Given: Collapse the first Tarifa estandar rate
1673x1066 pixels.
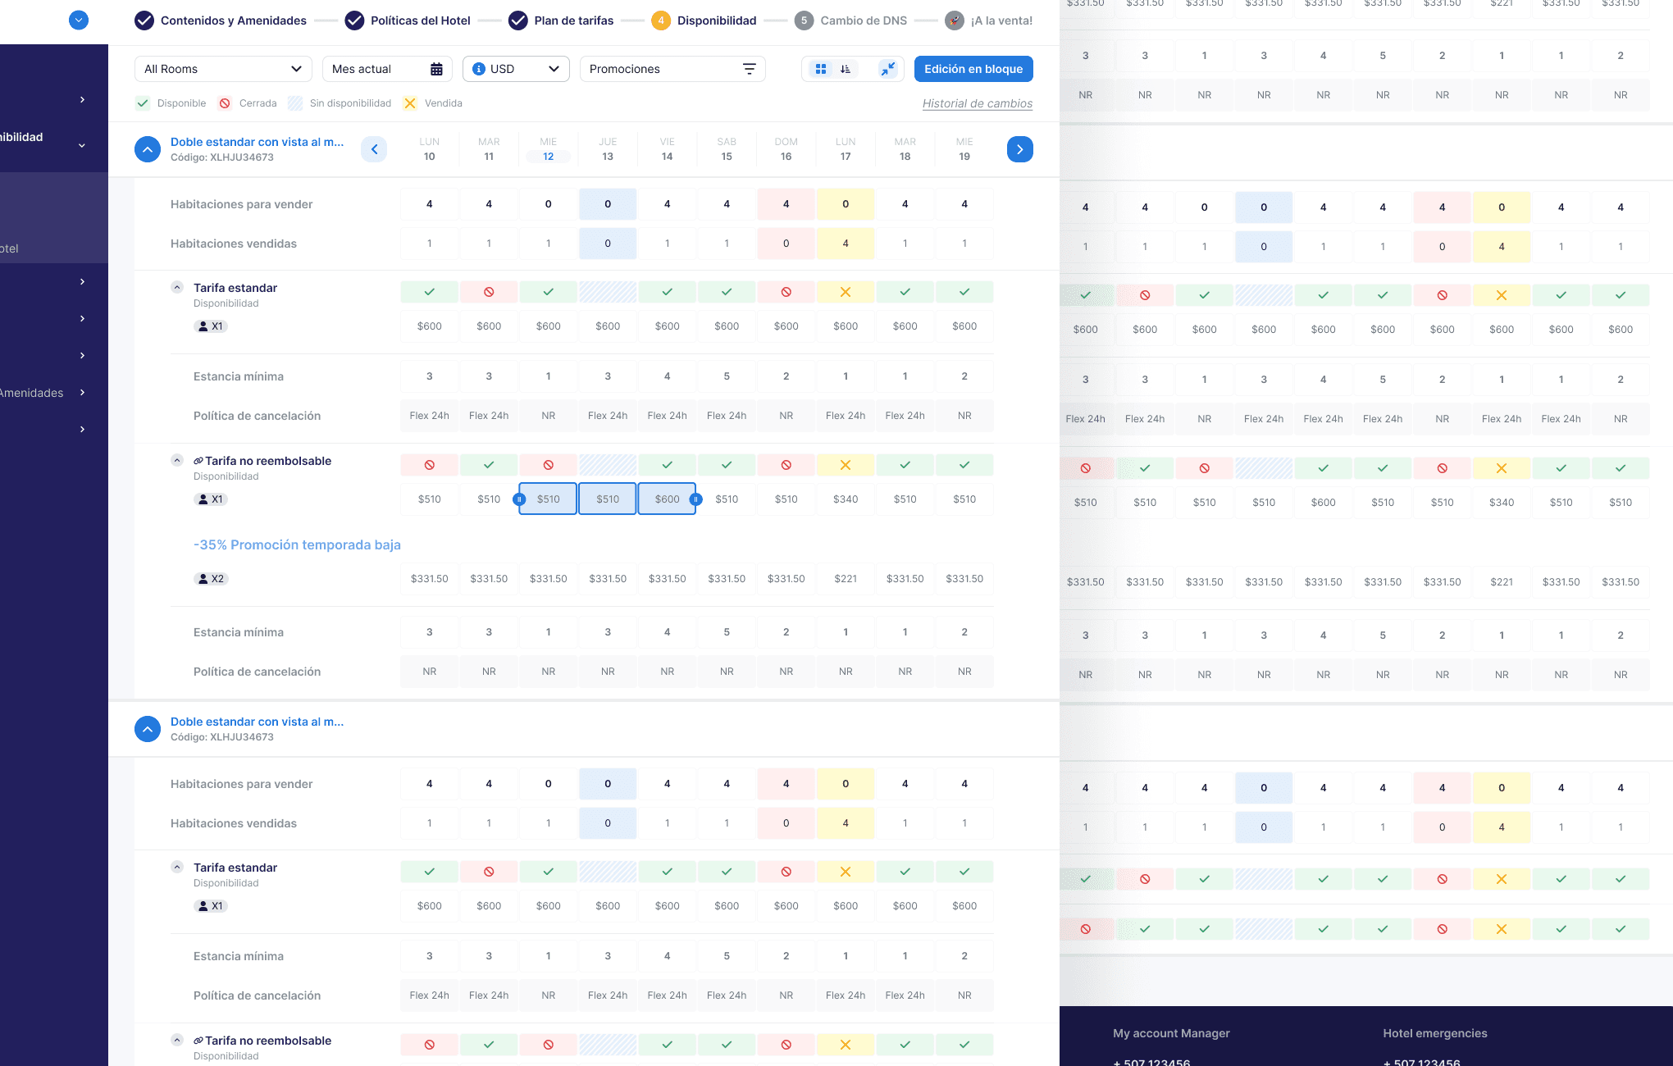Looking at the screenshot, I should pyautogui.click(x=177, y=287).
